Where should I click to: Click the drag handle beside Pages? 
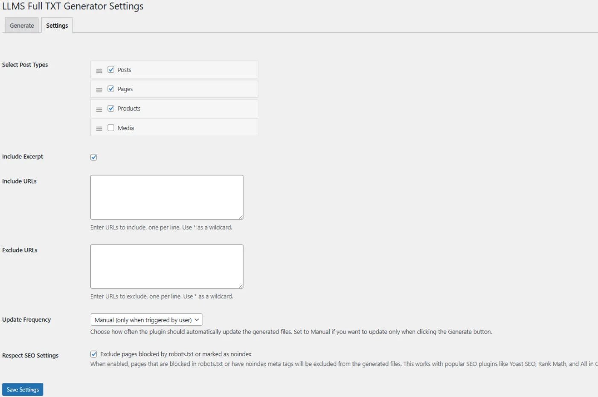click(x=99, y=90)
